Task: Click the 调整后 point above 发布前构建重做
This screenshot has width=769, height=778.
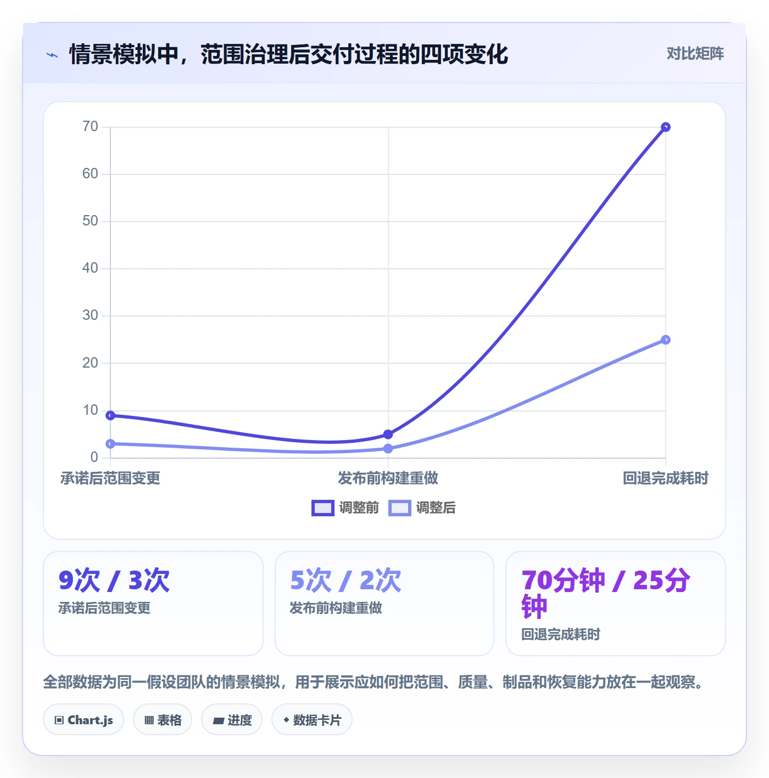Action: tap(388, 448)
